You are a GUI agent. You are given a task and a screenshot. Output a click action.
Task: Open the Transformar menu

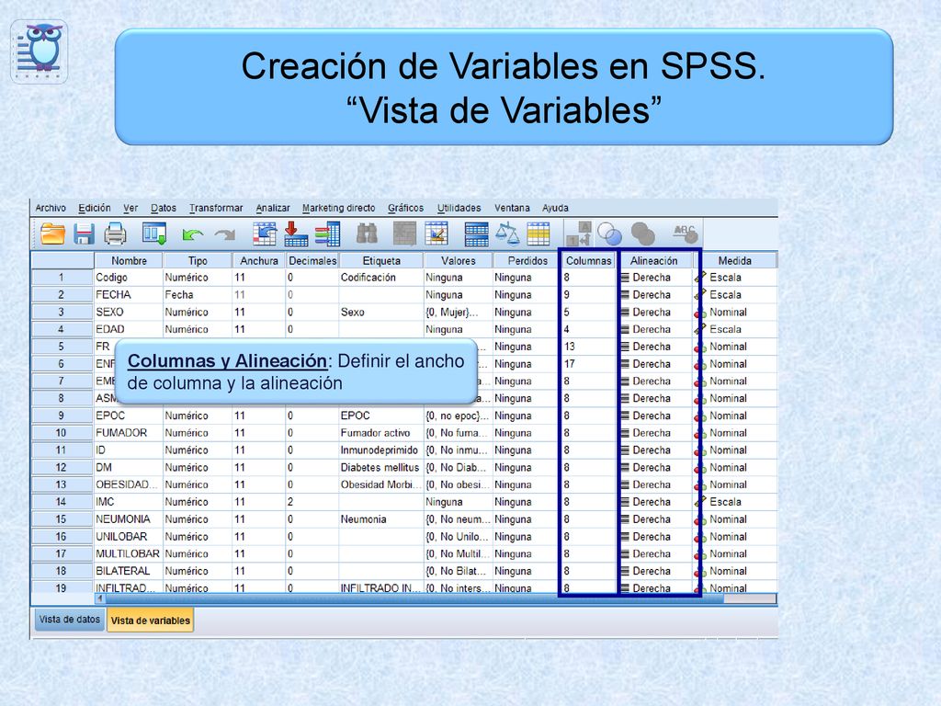point(216,208)
